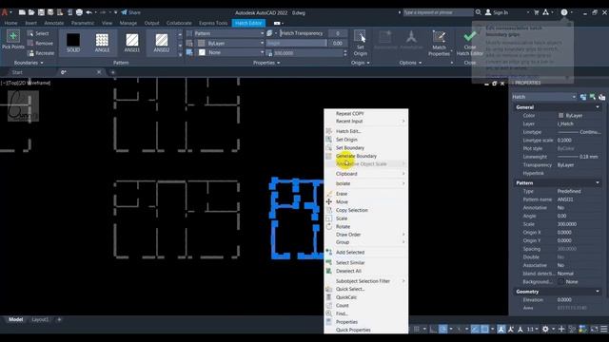Viewport: 609px width, 342px height.
Task: Expand the Boundaries panel
Action: [29, 63]
